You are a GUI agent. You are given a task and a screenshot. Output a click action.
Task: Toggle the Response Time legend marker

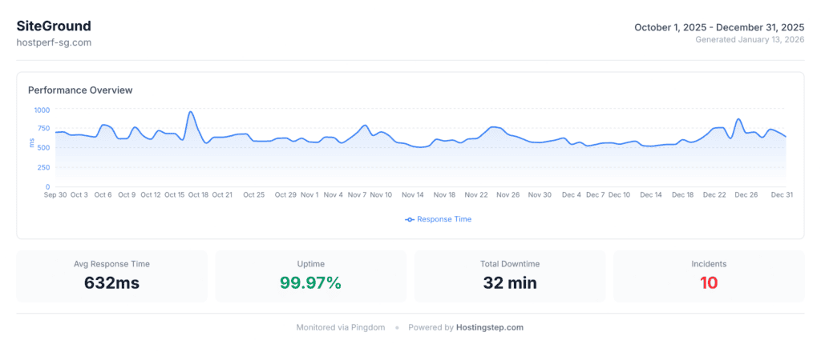410,219
